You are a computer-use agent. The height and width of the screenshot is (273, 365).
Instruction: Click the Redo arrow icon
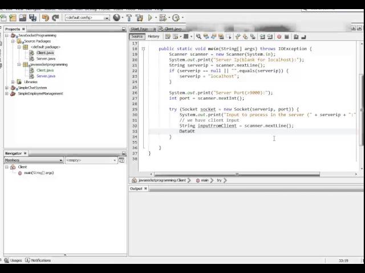(55, 18)
